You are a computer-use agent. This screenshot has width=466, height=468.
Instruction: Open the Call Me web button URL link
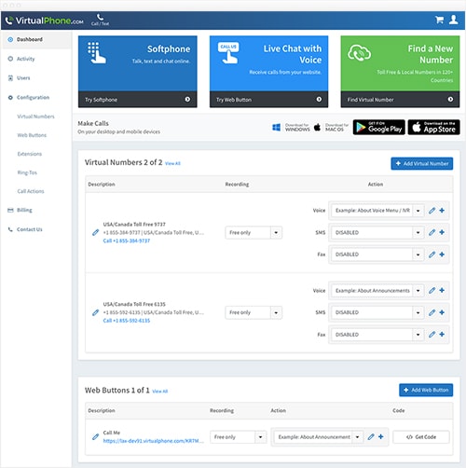pyautogui.click(x=154, y=441)
